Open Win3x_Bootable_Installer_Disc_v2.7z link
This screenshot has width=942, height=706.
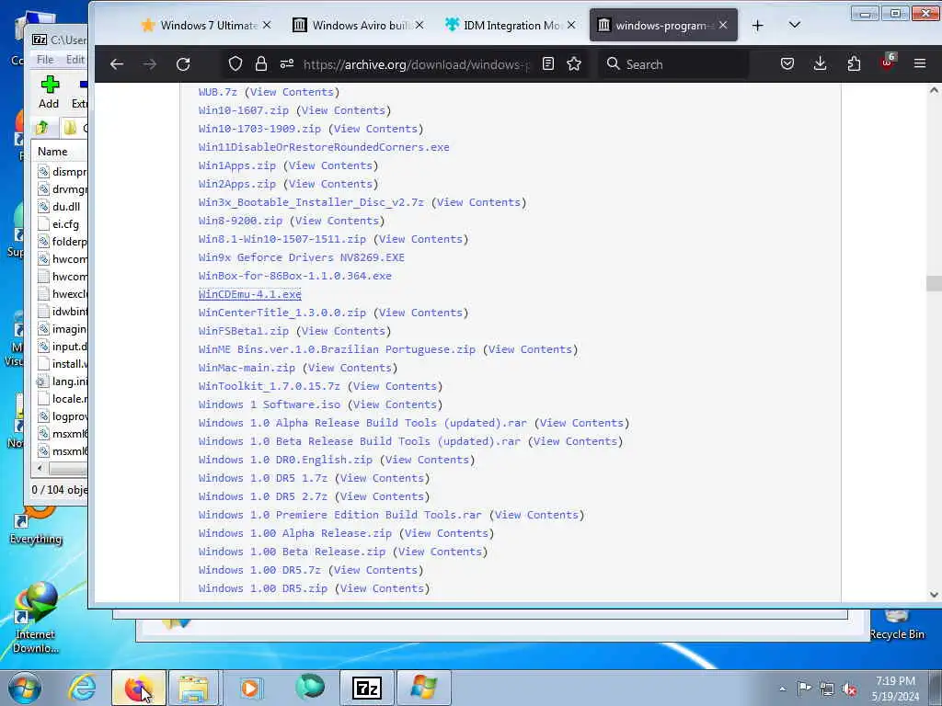pyautogui.click(x=311, y=202)
